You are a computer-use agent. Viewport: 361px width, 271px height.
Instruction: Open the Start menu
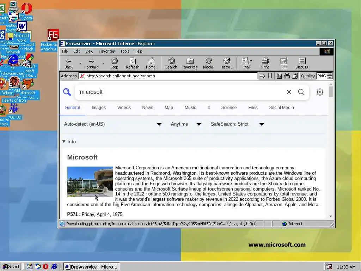(11, 267)
